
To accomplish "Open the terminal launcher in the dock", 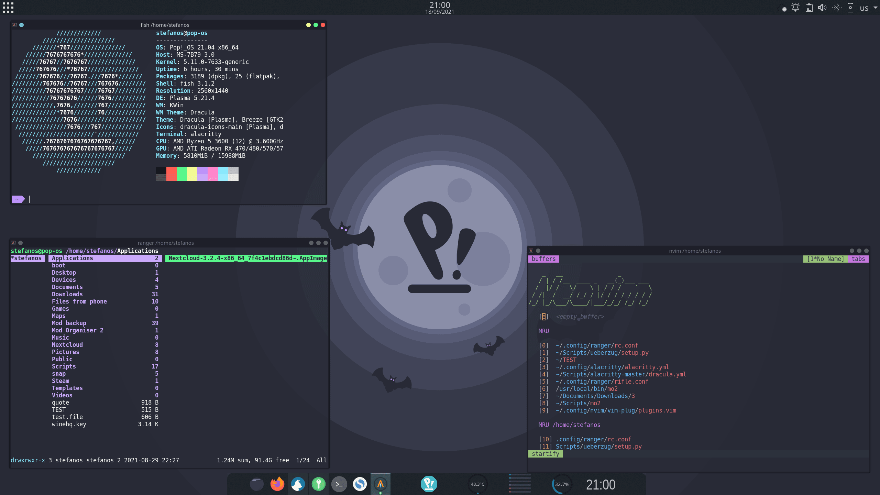I will pyautogui.click(x=339, y=484).
